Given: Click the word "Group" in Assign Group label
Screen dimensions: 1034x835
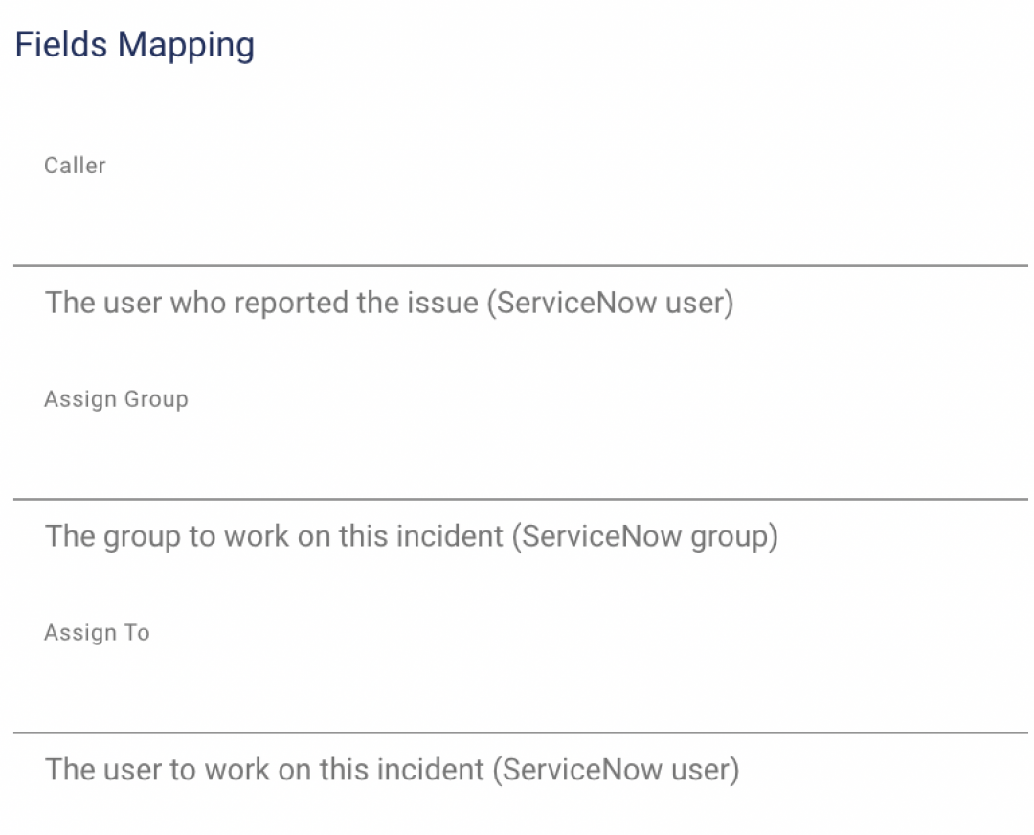Looking at the screenshot, I should pyautogui.click(x=156, y=399).
